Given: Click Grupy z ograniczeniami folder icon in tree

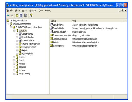Looking at the screenshot, I should 20,44.
